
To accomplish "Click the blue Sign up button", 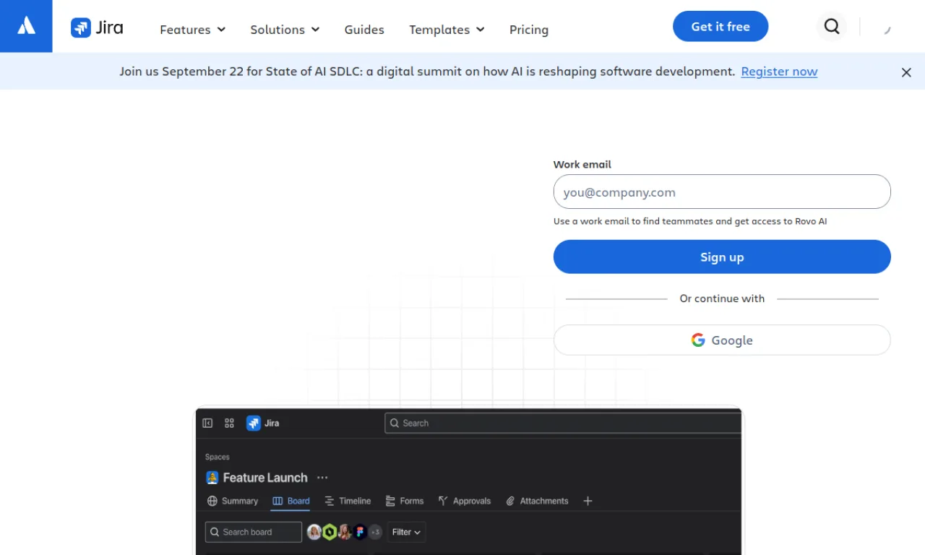I will pos(722,257).
